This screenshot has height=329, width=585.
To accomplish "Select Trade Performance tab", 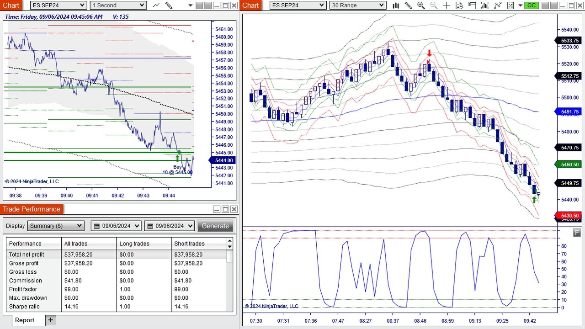I will [31, 209].
